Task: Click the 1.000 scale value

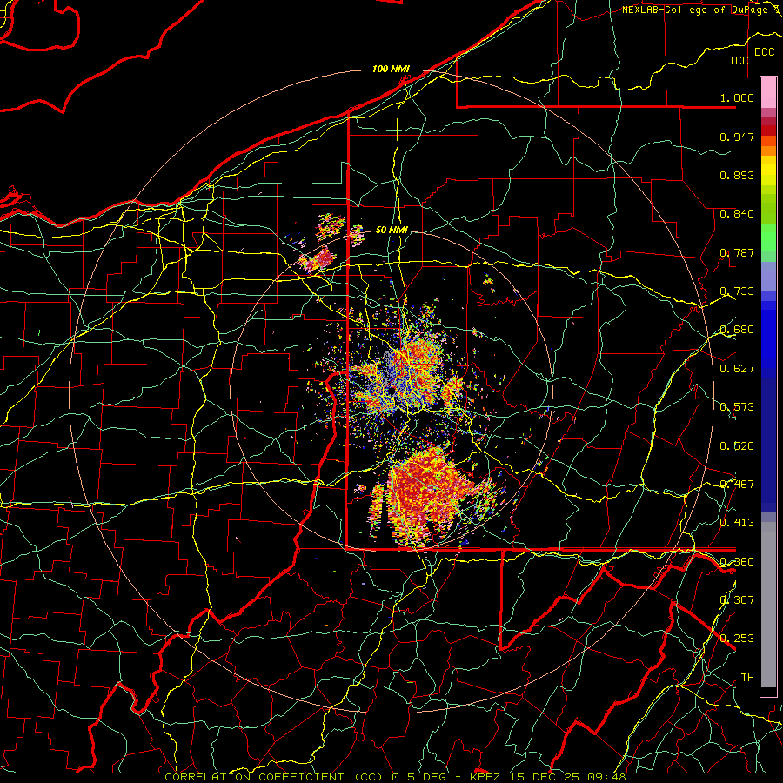Action: point(737,97)
